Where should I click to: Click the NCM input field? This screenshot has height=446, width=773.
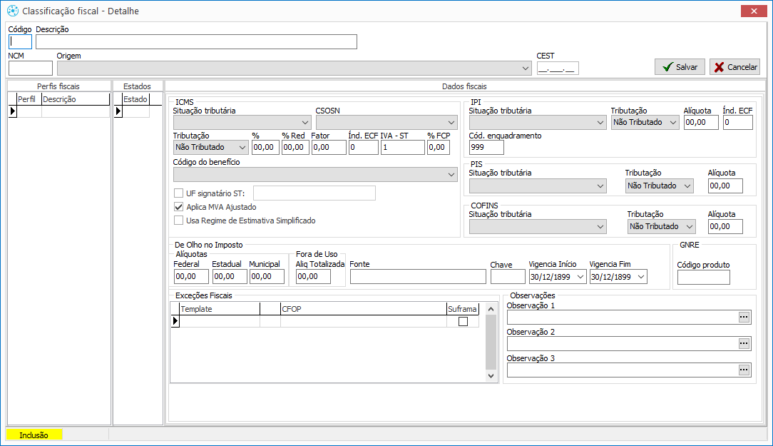click(31, 69)
